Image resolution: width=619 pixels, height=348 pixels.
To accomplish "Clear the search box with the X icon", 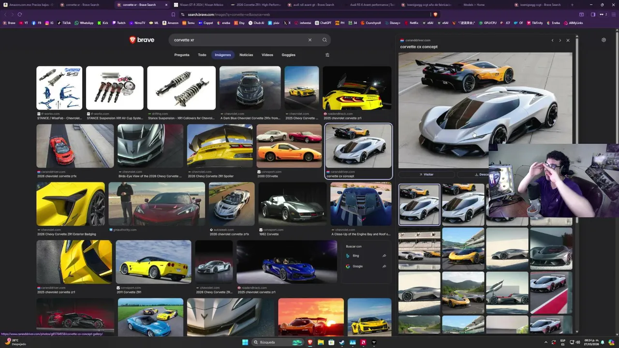I will (x=310, y=40).
